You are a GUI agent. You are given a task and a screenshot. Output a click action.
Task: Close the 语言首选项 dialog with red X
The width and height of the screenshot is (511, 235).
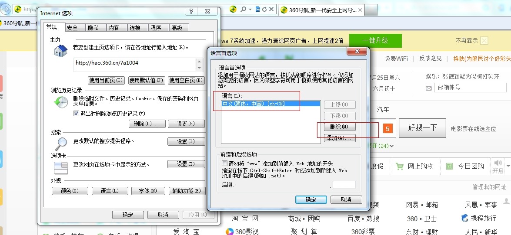click(357, 51)
